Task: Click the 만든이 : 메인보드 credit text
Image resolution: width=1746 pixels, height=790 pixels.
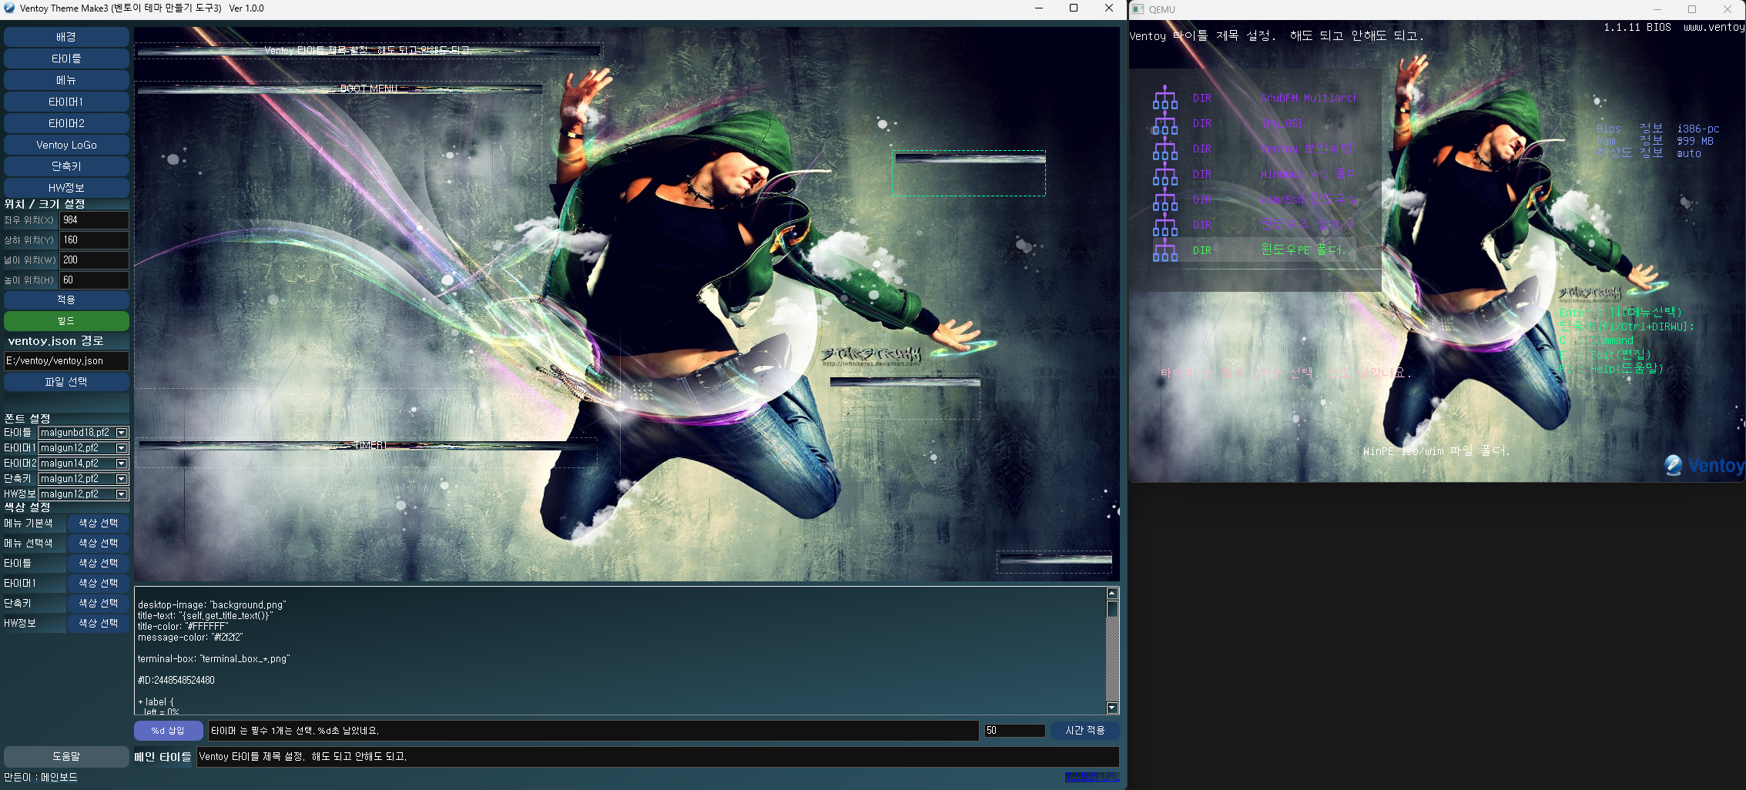Action: click(x=41, y=778)
